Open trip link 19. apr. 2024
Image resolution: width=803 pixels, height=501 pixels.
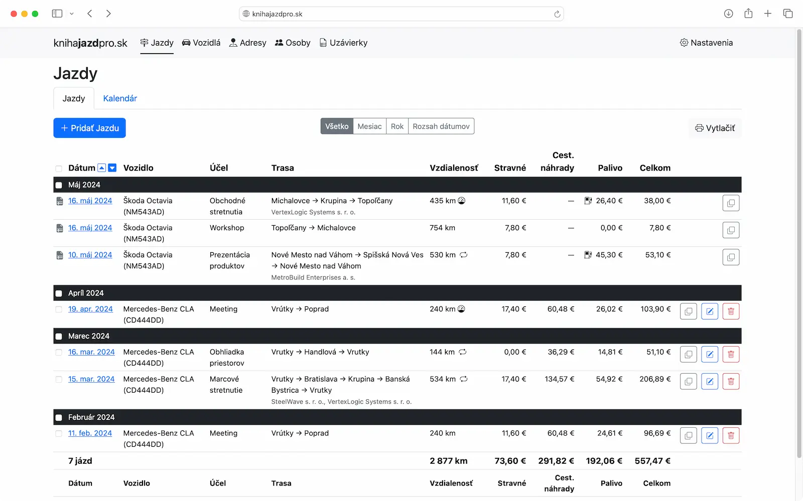point(90,309)
